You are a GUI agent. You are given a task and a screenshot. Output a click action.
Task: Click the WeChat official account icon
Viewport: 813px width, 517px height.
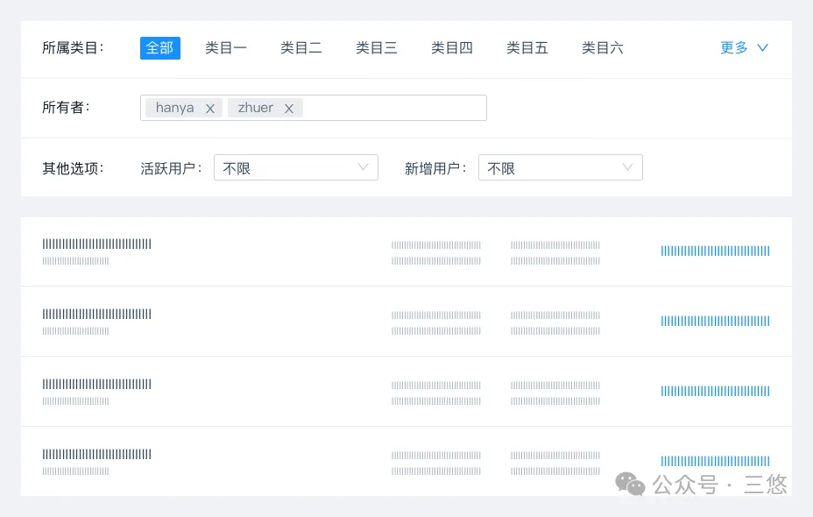pos(628,485)
